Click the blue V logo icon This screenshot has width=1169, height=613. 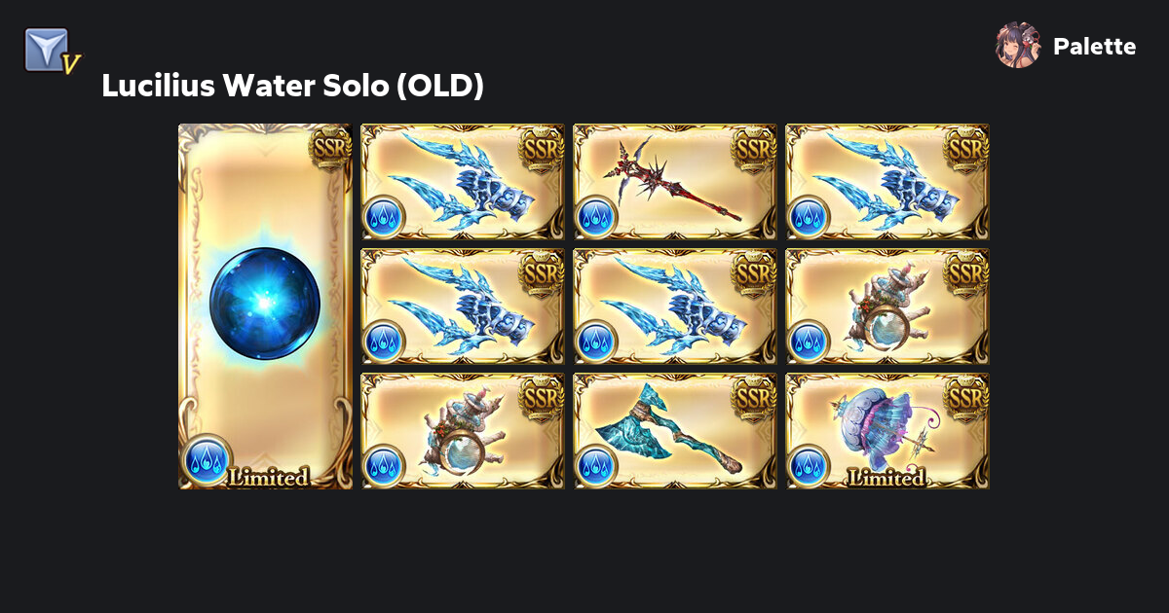pyautogui.click(x=51, y=50)
